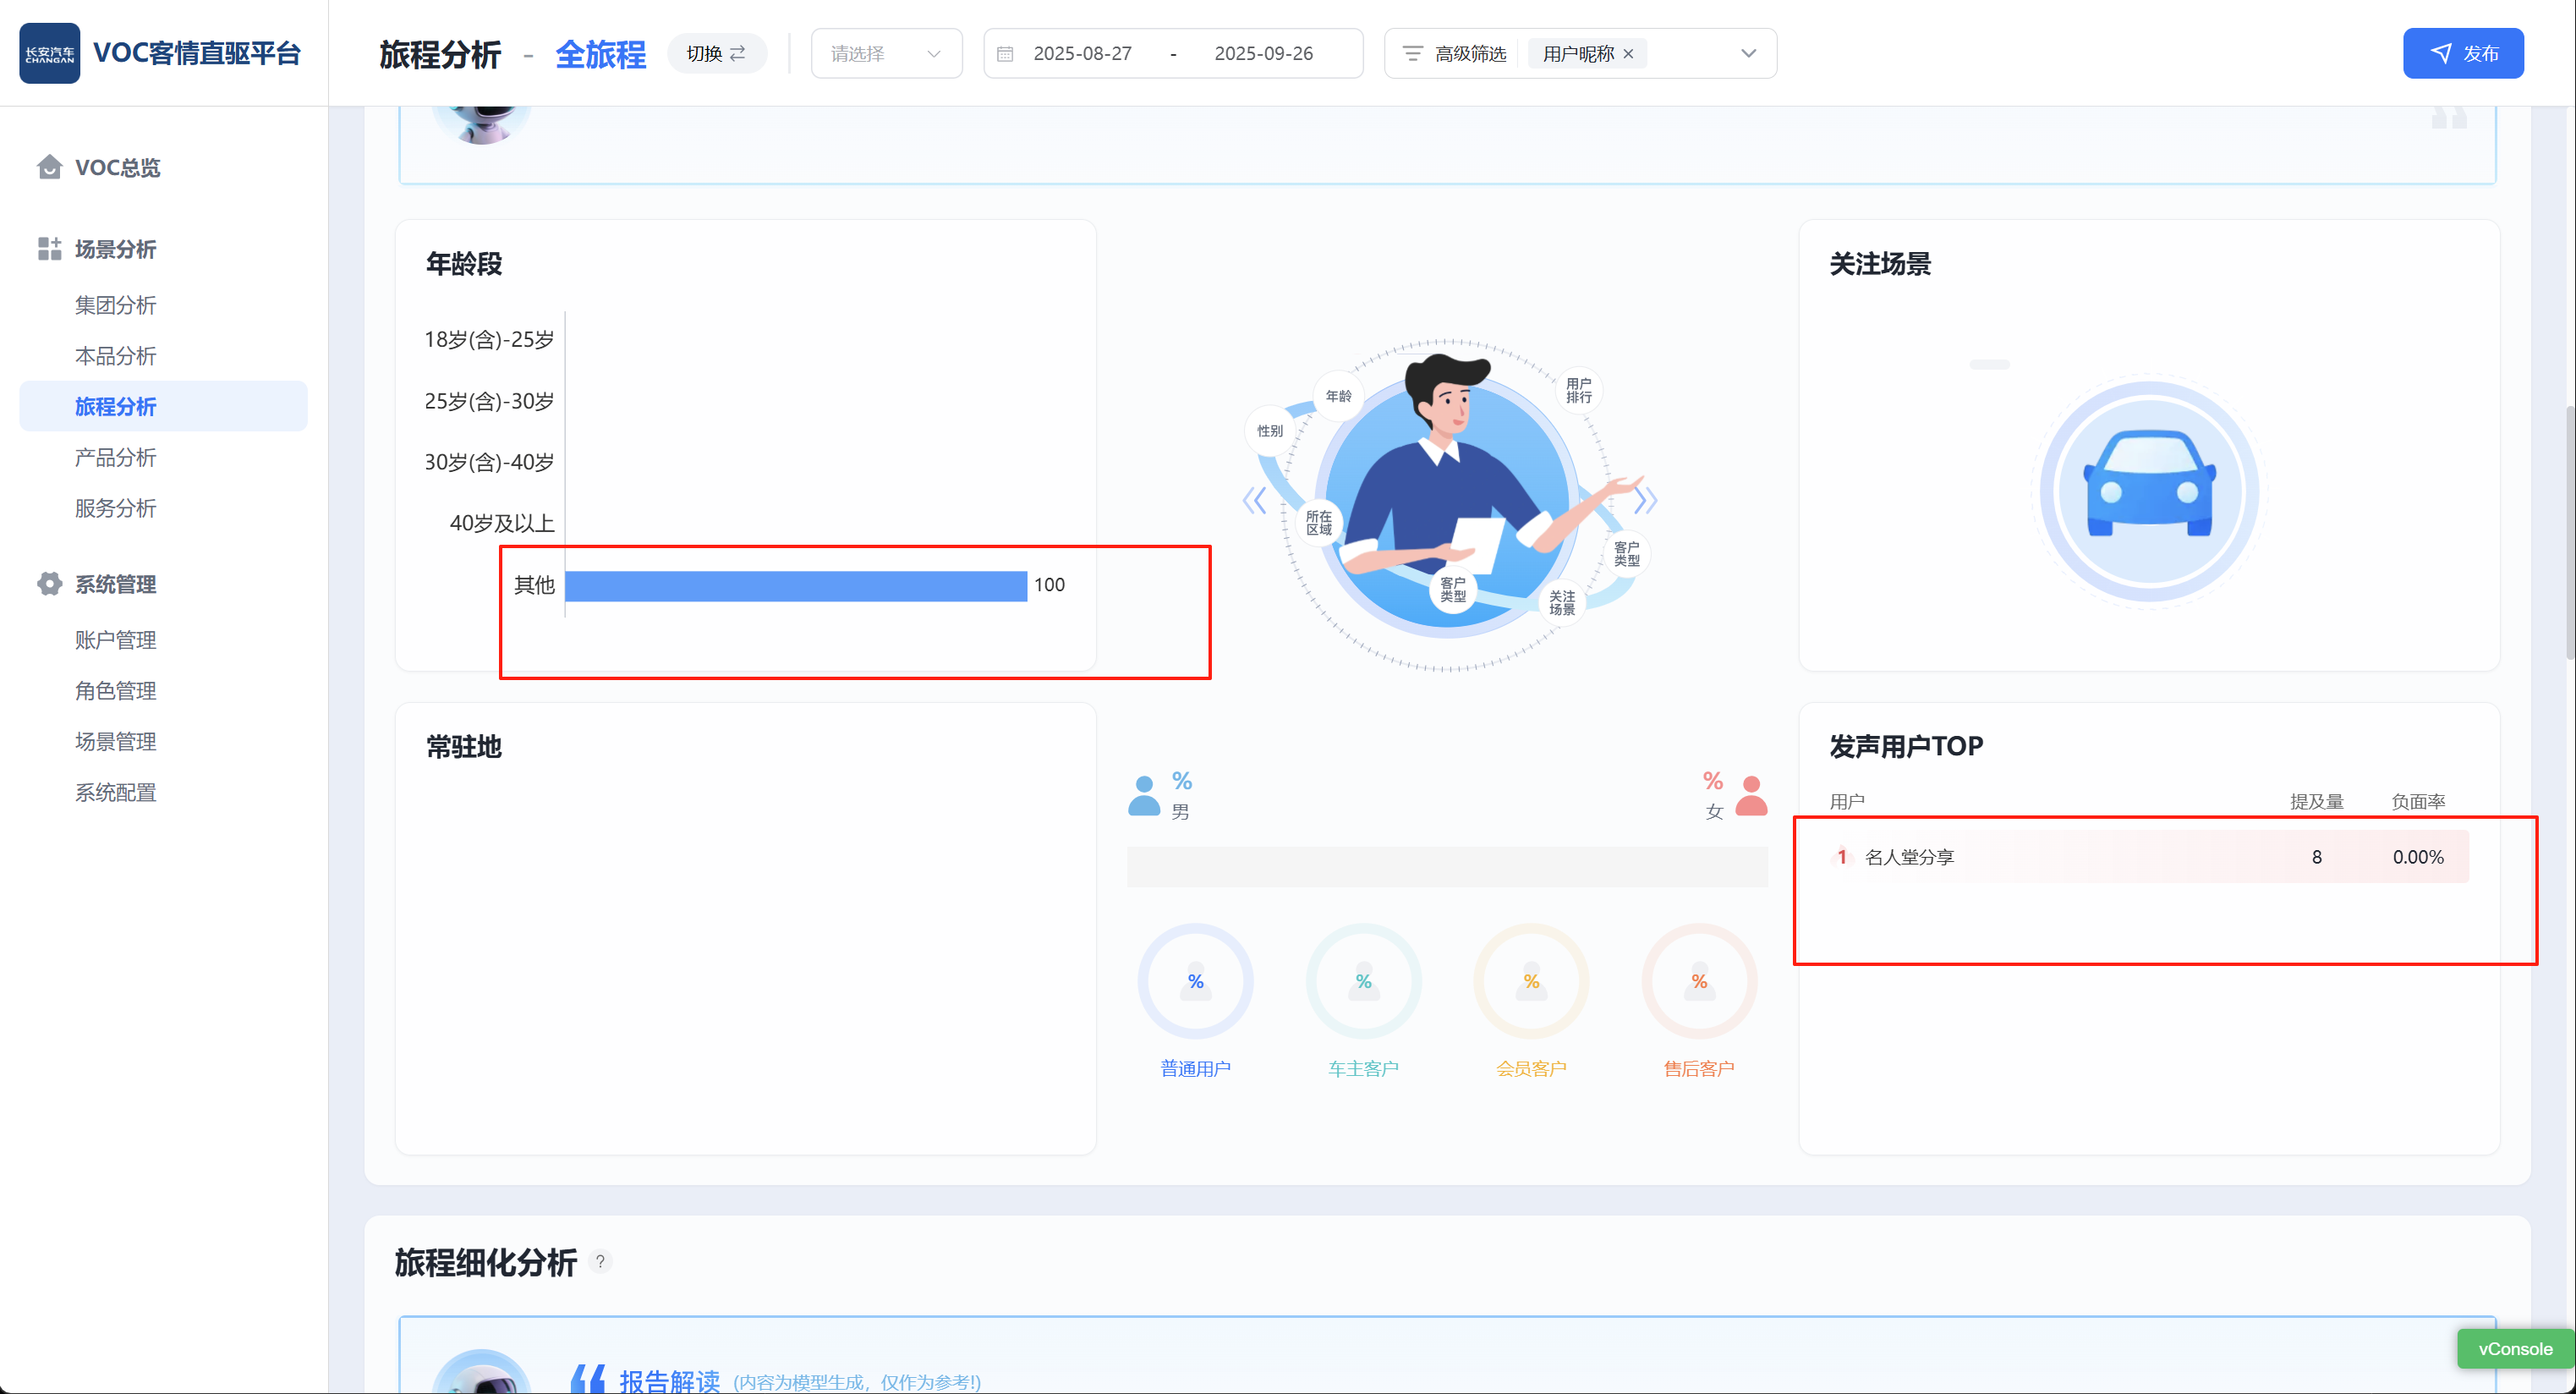Click the start date 2025-08-27 field

point(1082,54)
